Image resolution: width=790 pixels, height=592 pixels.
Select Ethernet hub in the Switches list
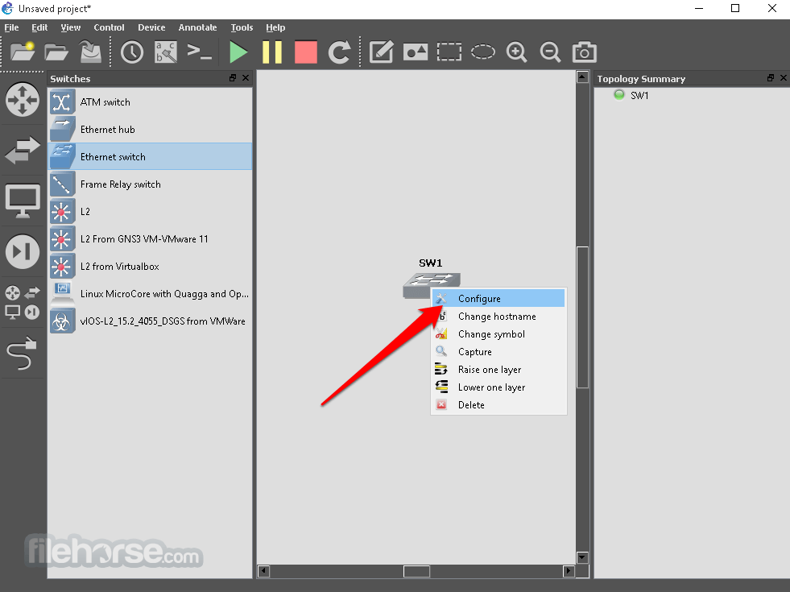[150, 130]
